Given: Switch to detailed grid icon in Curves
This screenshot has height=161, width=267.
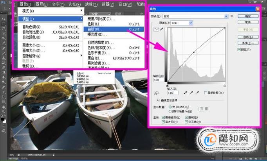Looking at the screenshot, I should point(207,109).
